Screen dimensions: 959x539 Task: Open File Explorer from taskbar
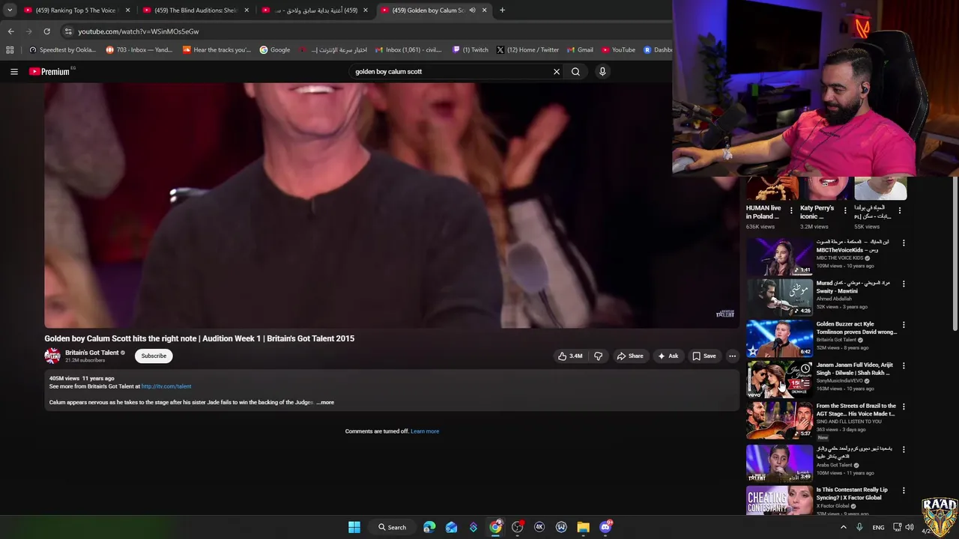[x=583, y=527]
